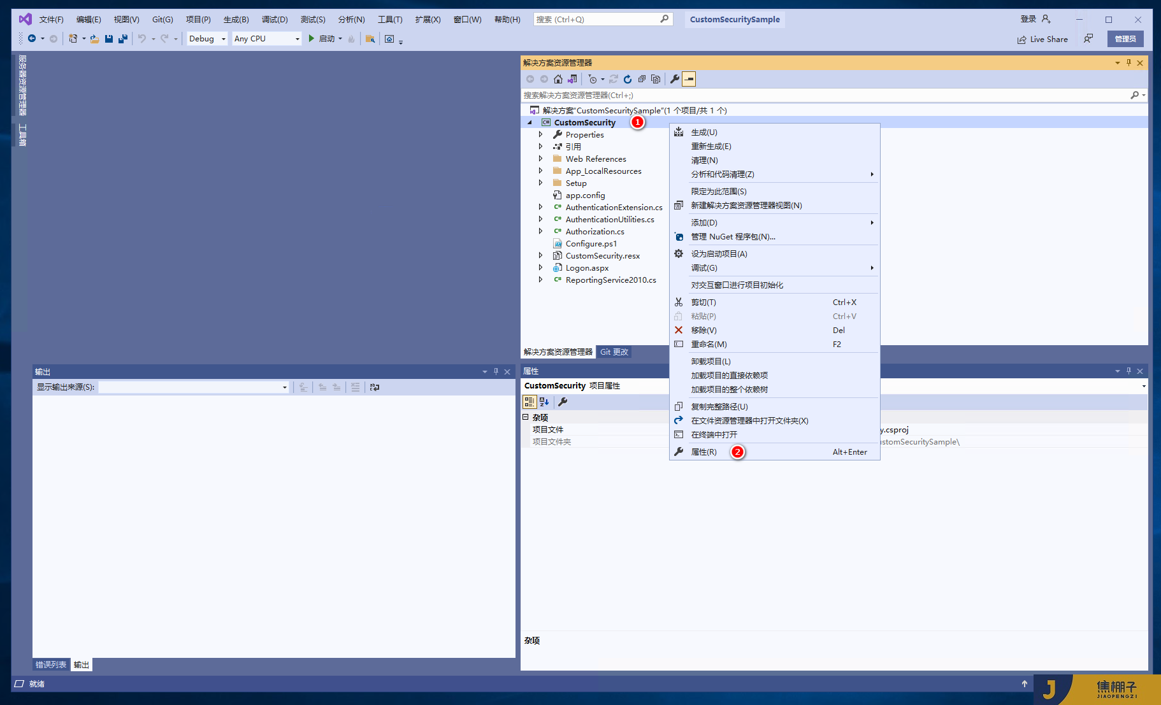This screenshot has width=1161, height=705.
Task: Open the start 启动 button dropdown arrow
Action: [x=340, y=39]
